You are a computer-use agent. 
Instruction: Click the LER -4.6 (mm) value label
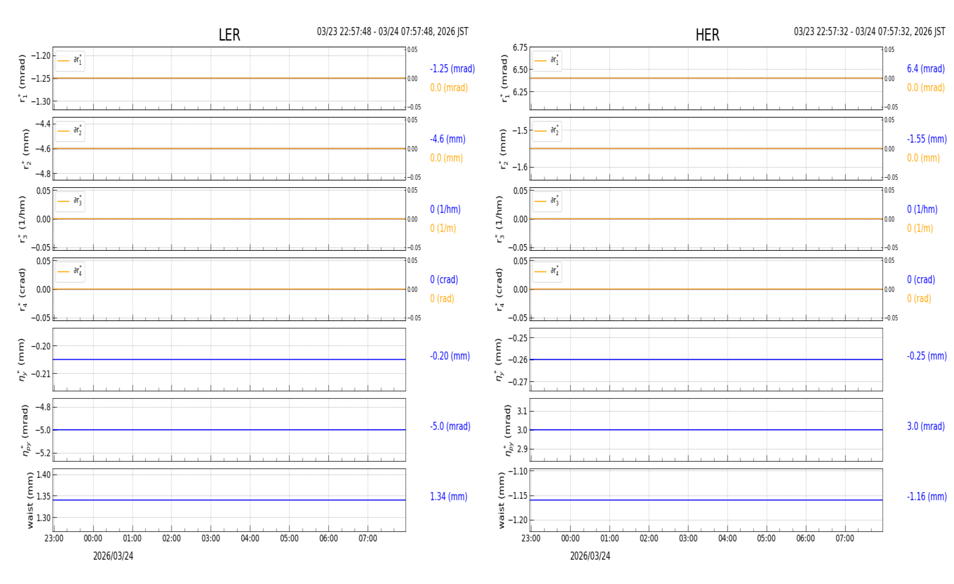click(447, 139)
